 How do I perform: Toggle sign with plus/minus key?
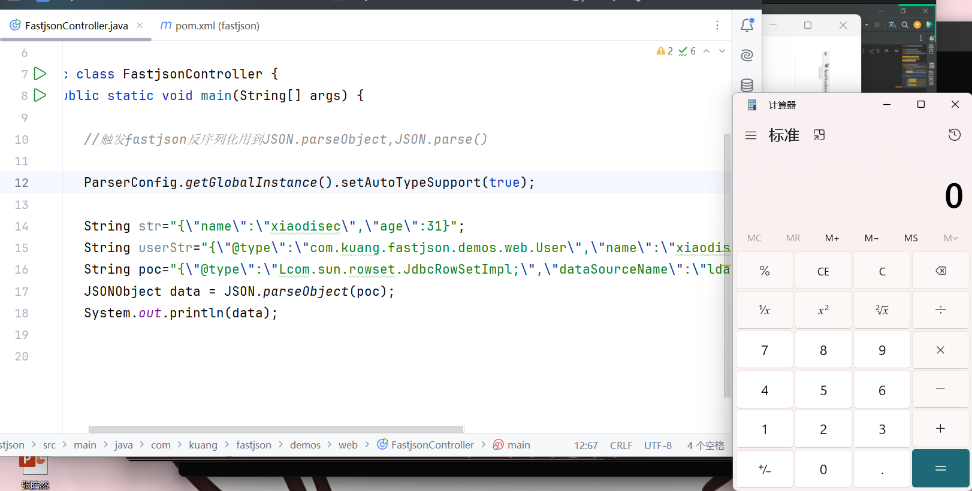click(764, 469)
